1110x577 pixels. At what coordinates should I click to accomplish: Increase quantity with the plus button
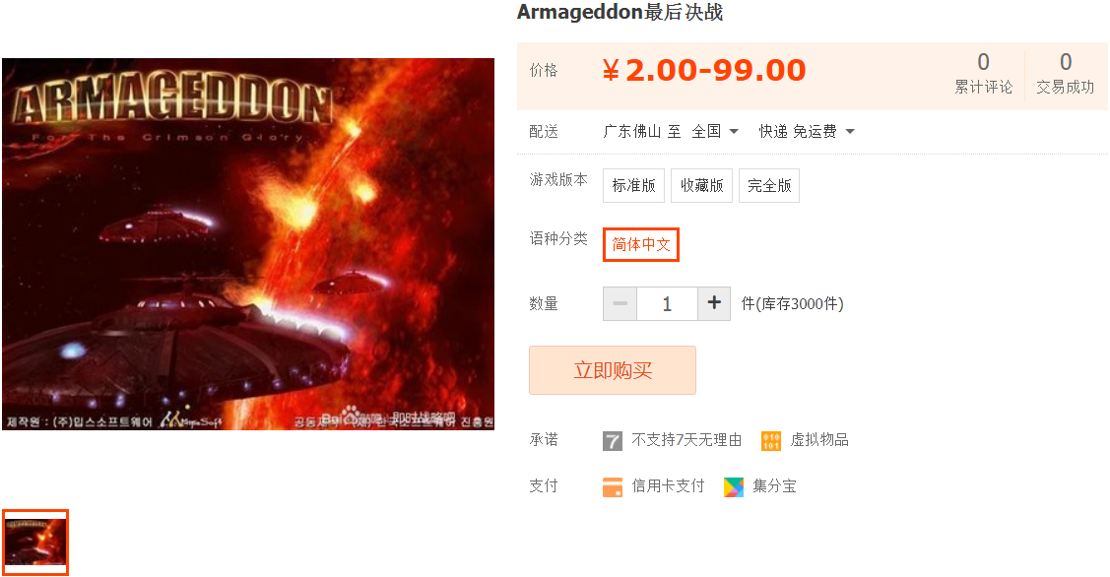[714, 303]
